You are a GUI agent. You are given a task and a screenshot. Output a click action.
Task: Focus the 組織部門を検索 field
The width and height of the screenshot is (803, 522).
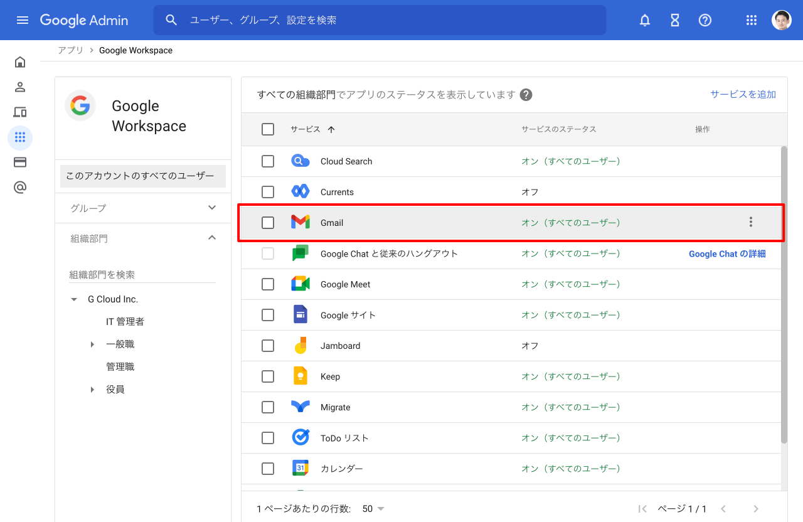point(142,275)
